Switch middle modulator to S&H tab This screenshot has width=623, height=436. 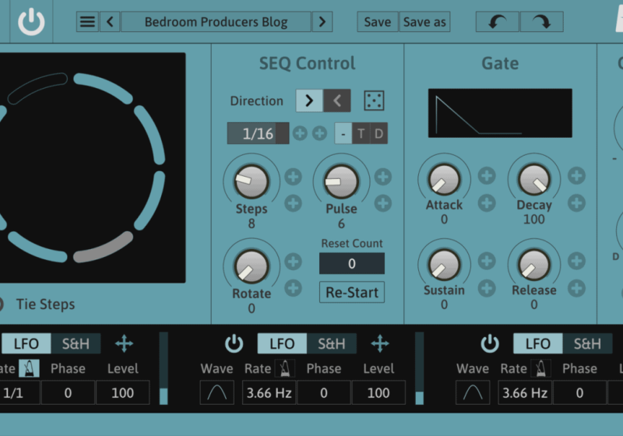pos(331,343)
